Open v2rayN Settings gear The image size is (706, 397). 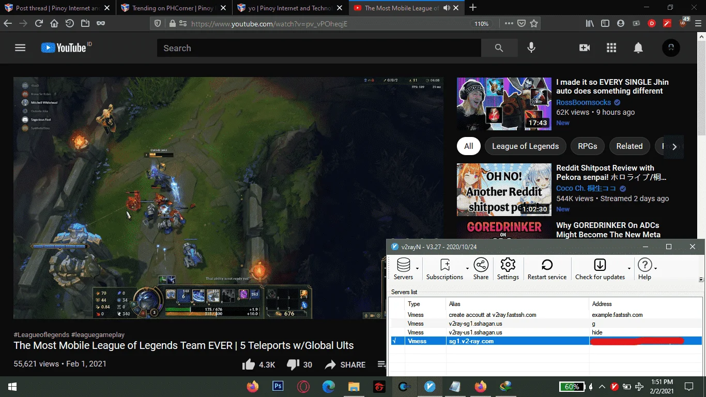[508, 269]
